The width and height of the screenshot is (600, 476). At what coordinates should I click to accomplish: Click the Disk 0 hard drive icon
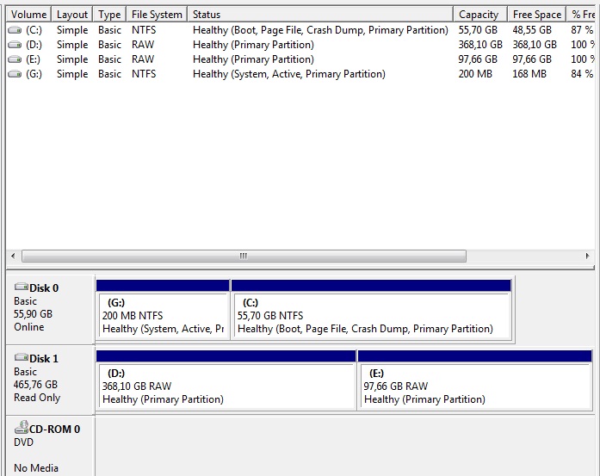tap(21, 287)
